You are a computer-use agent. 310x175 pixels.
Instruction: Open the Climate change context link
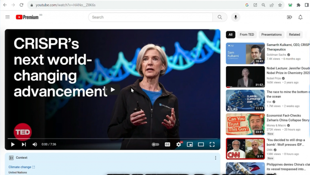tap(20, 167)
